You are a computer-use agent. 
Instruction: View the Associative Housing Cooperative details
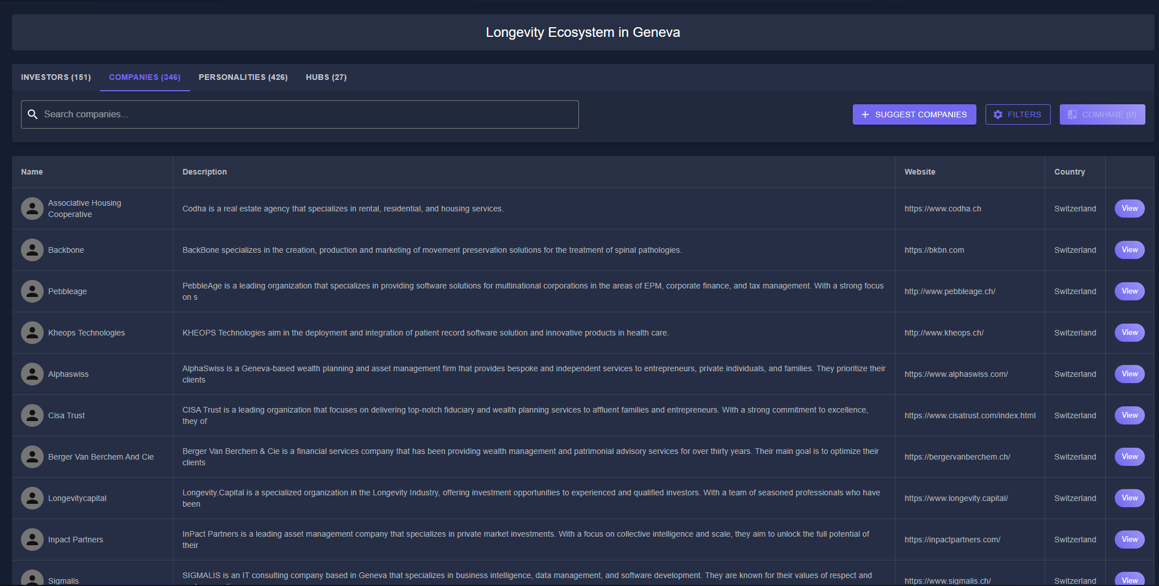click(1129, 209)
